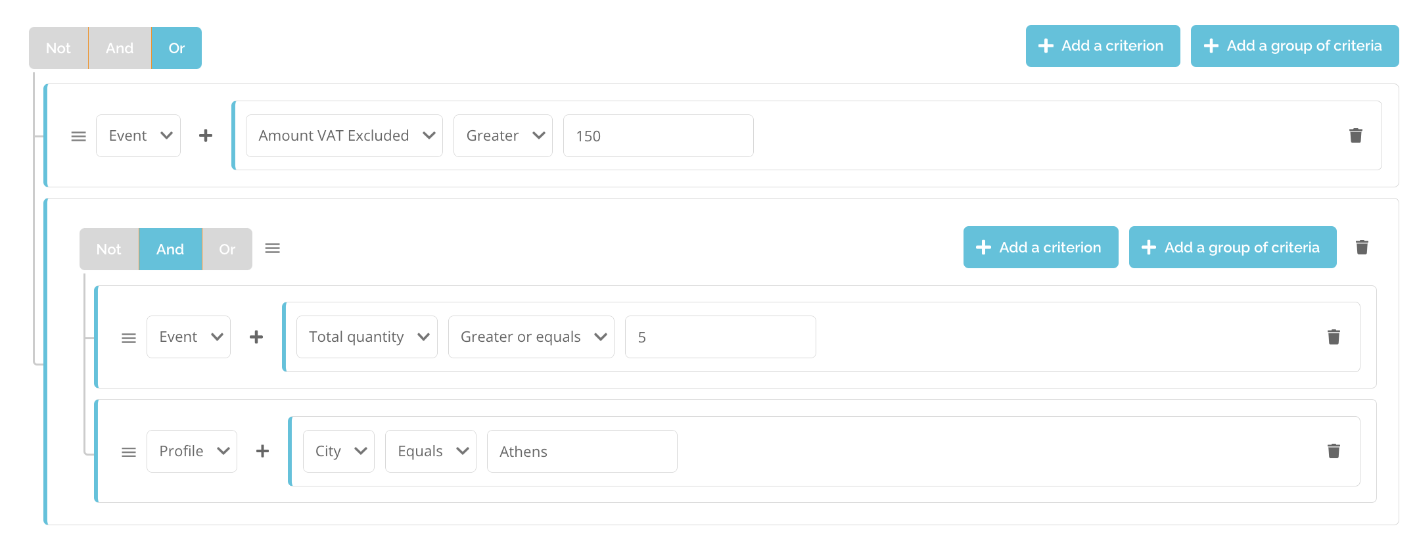Set nested group operator to Or
The image size is (1417, 543).
(227, 249)
